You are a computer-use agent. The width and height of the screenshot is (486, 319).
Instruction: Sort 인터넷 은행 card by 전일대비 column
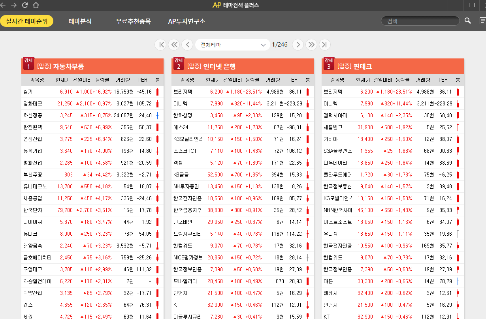232,80
